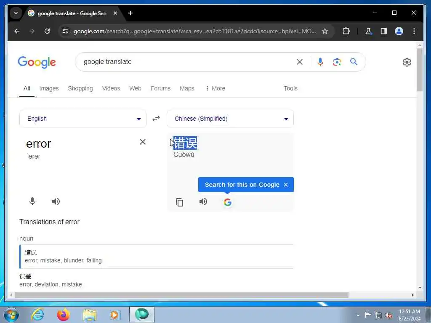Screen dimensions: 431x323
Task: Open Windows Media Player from taskbar
Action: coord(114,315)
